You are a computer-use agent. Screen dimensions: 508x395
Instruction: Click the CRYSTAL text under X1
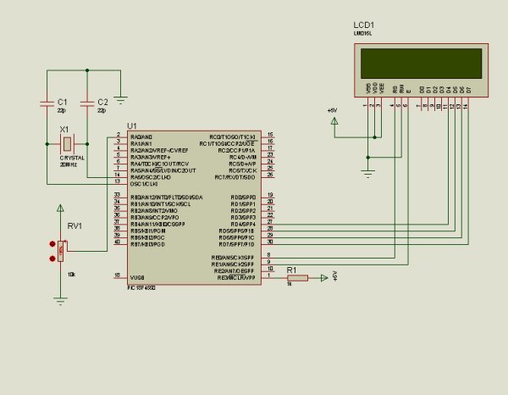(72, 158)
